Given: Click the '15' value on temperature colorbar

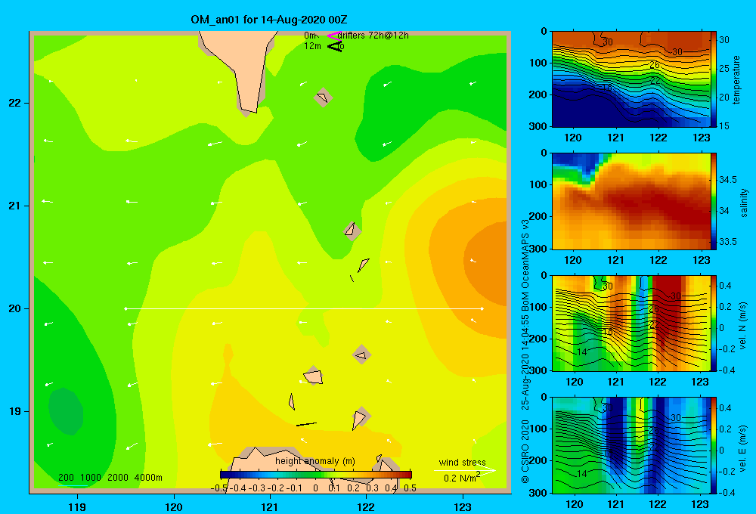Looking at the screenshot, I should click(x=724, y=125).
